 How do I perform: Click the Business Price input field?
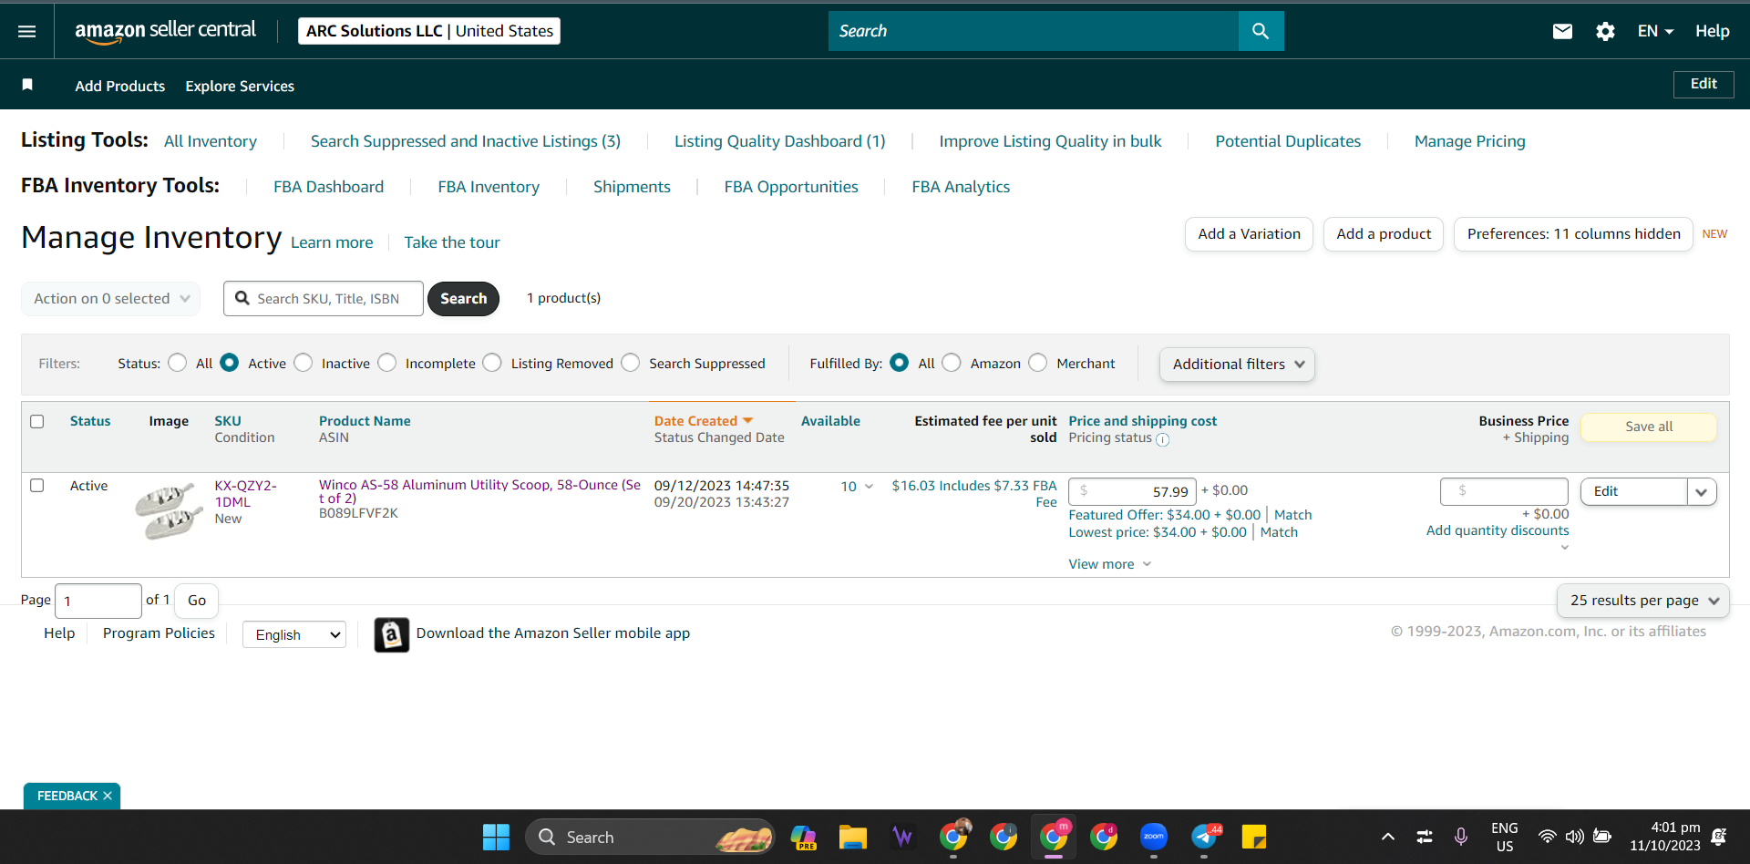1504,491
